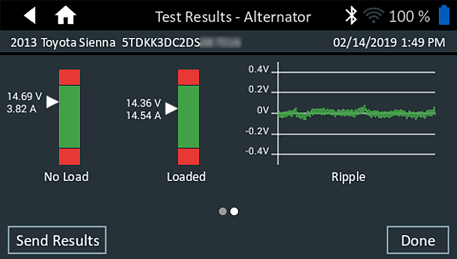This screenshot has height=259, width=457.
Task: Tap the Bluetooth status icon
Action: [352, 17]
